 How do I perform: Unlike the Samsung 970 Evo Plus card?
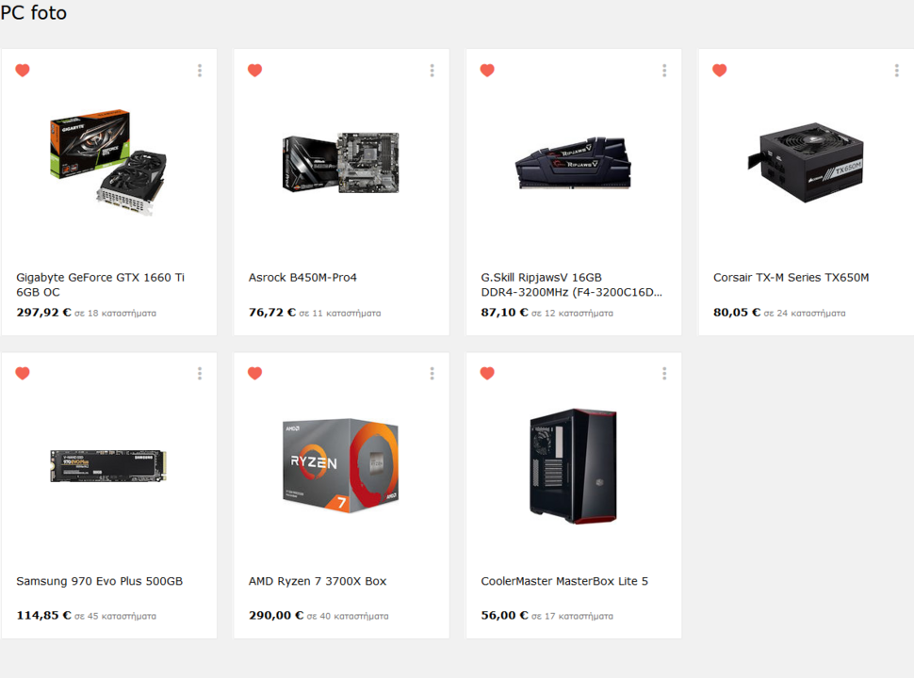23,373
